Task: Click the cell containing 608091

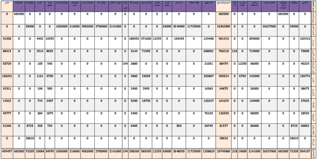Action: tap(208, 55)
